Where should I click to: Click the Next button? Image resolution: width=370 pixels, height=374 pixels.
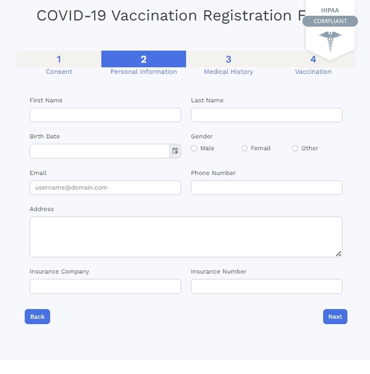pyautogui.click(x=335, y=317)
